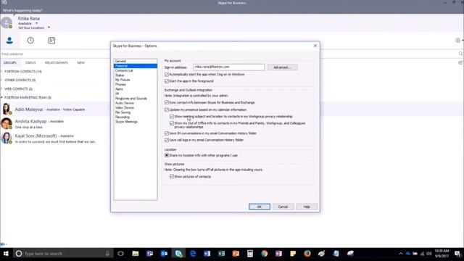Open Excel from taskbar
Image resolution: width=464 pixels, height=261 pixels.
point(221,254)
